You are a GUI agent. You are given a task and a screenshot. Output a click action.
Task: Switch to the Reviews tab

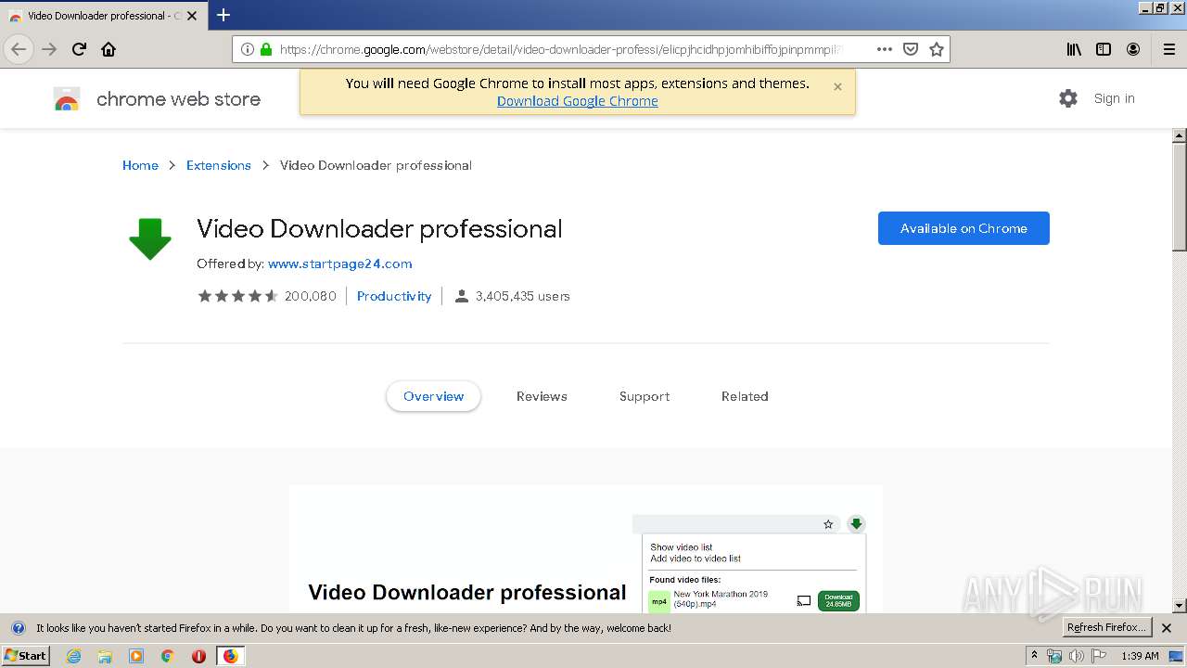[x=542, y=396]
